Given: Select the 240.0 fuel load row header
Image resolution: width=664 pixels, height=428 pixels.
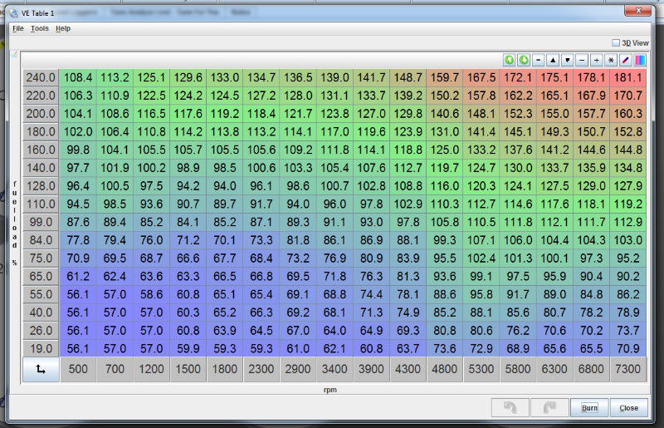Looking at the screenshot, I should 41,77.
